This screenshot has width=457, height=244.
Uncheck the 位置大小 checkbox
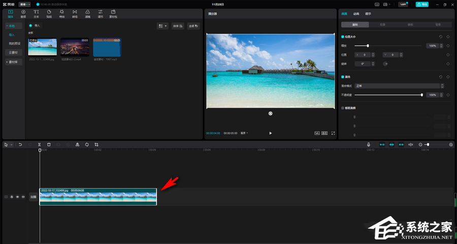tap(343, 37)
